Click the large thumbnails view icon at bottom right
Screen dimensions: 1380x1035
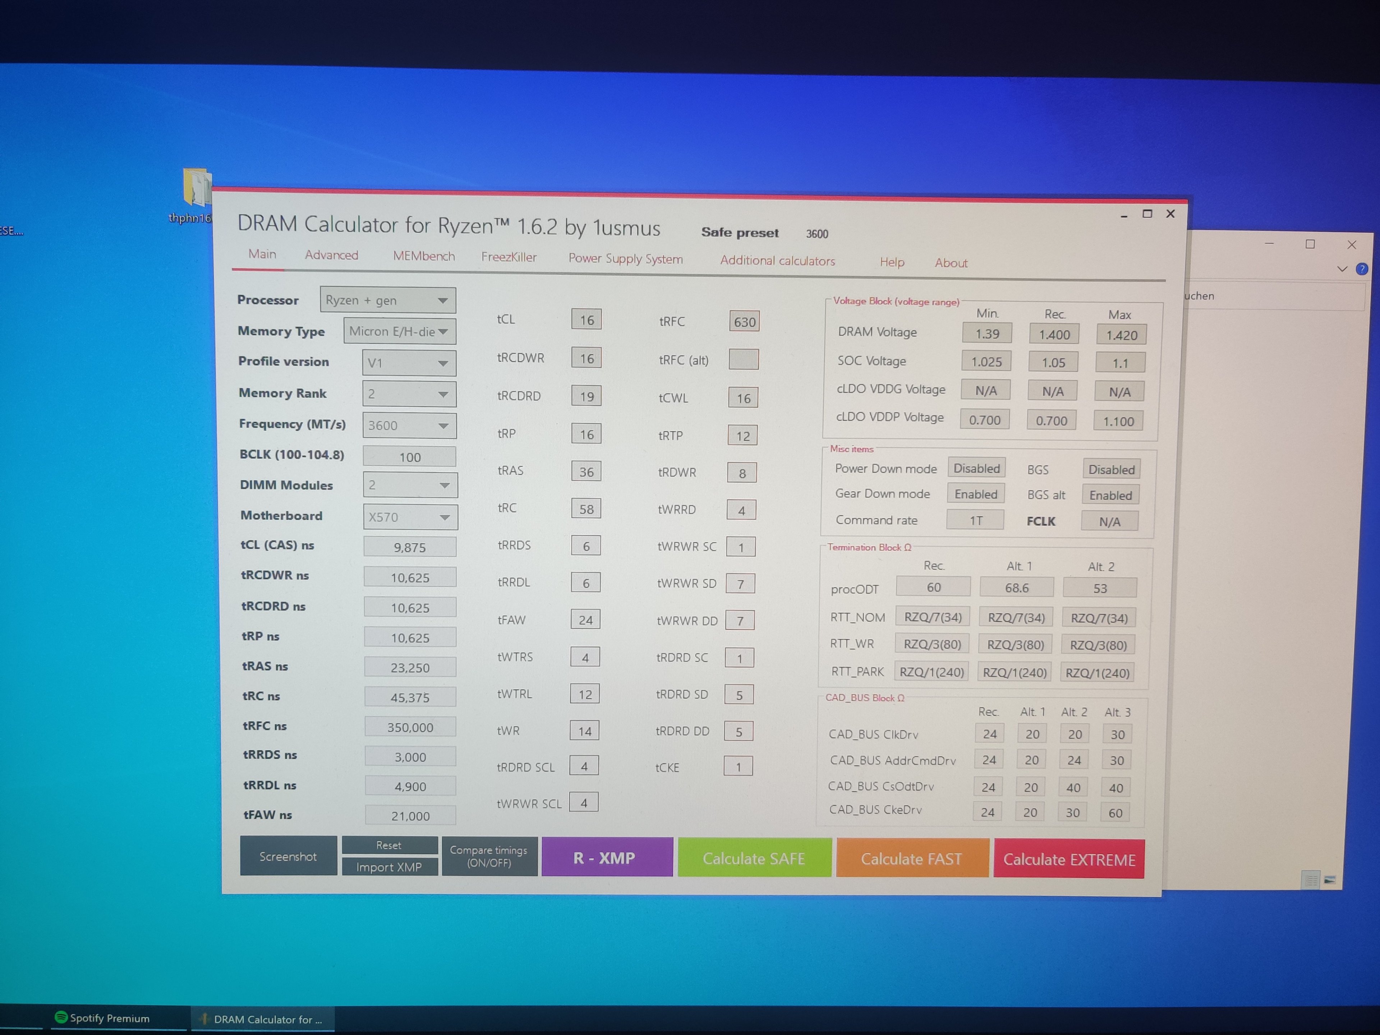coord(1330,880)
